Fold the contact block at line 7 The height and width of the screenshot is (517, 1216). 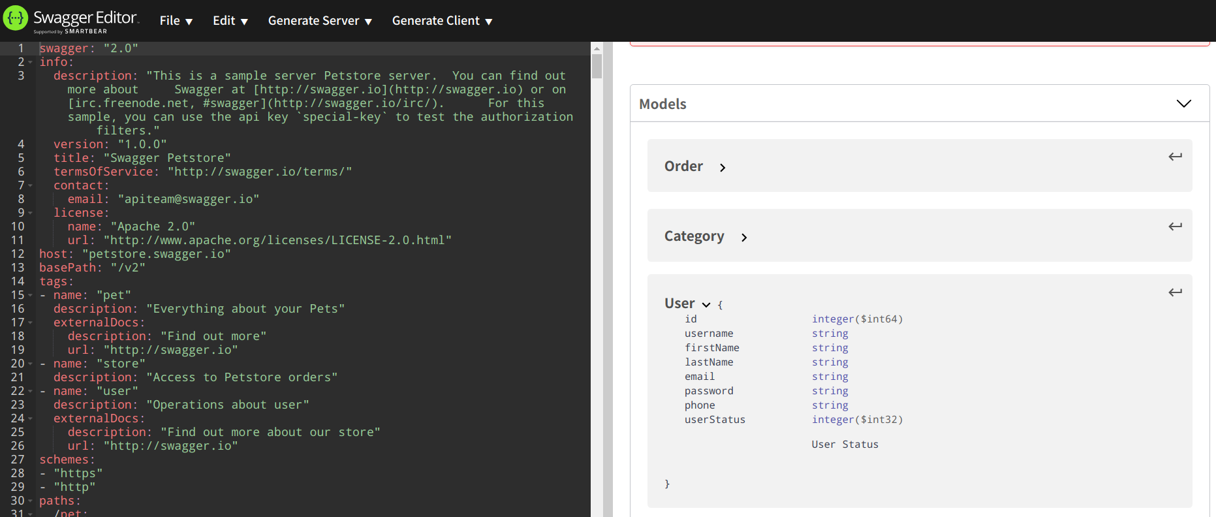click(x=30, y=185)
